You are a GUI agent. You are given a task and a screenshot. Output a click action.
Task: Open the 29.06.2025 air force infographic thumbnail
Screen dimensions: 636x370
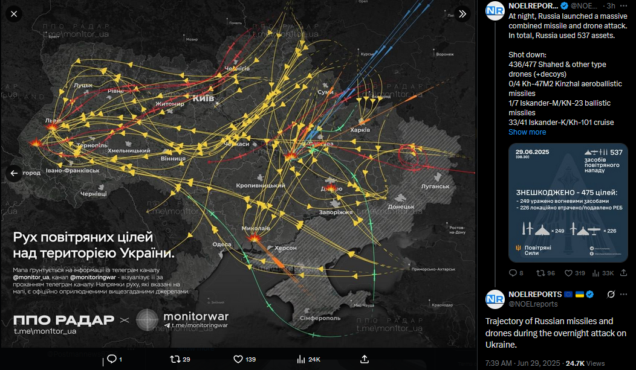coord(568,203)
